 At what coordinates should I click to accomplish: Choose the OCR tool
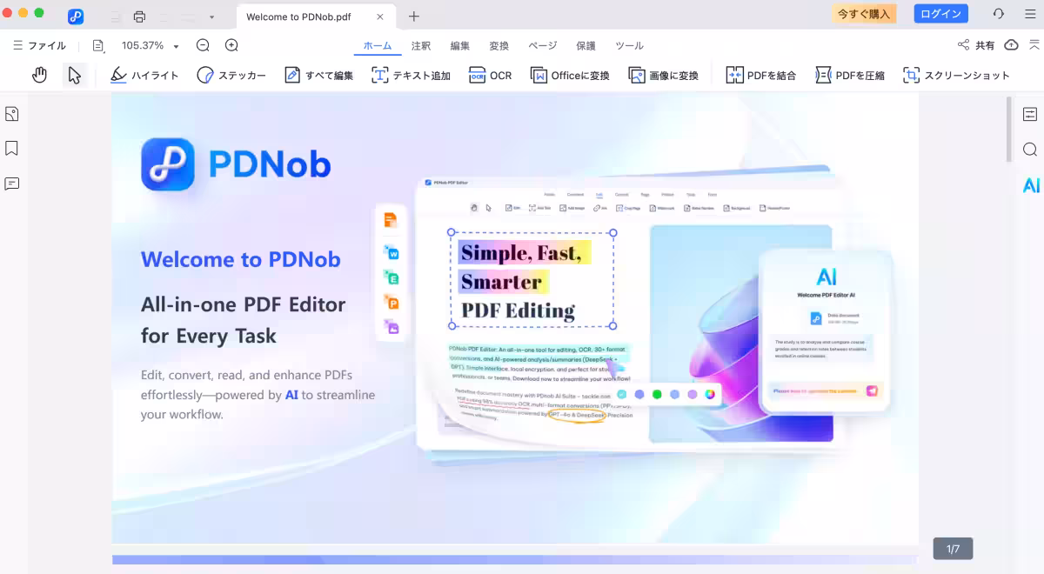tap(490, 76)
